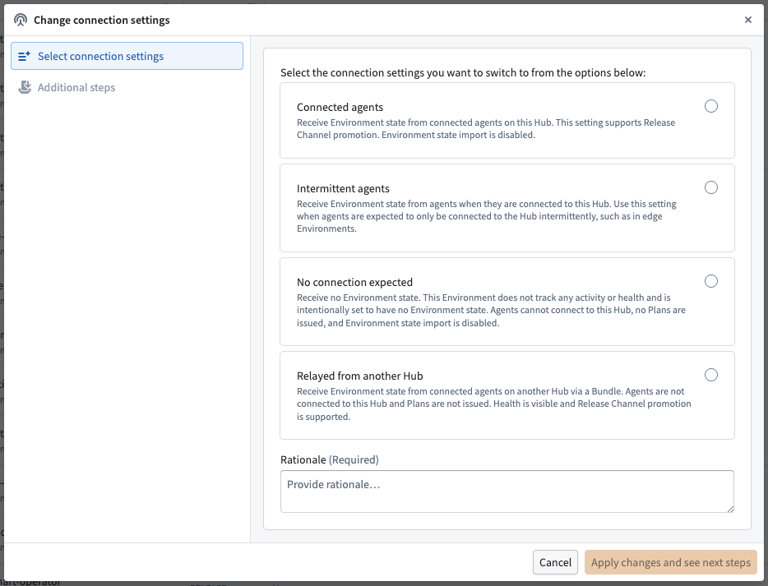The image size is (768, 586).
Task: Close the Change connection settings dialog
Action: click(x=748, y=20)
